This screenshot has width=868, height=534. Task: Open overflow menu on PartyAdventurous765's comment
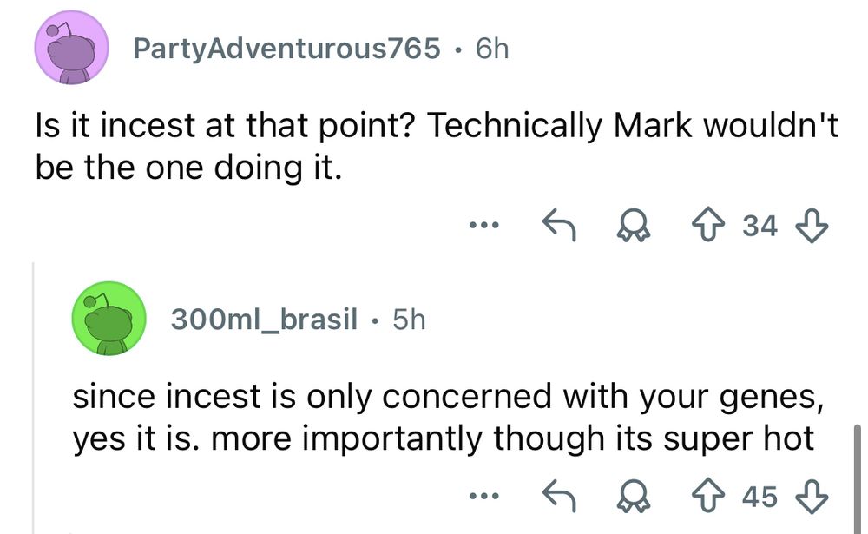[x=484, y=227]
